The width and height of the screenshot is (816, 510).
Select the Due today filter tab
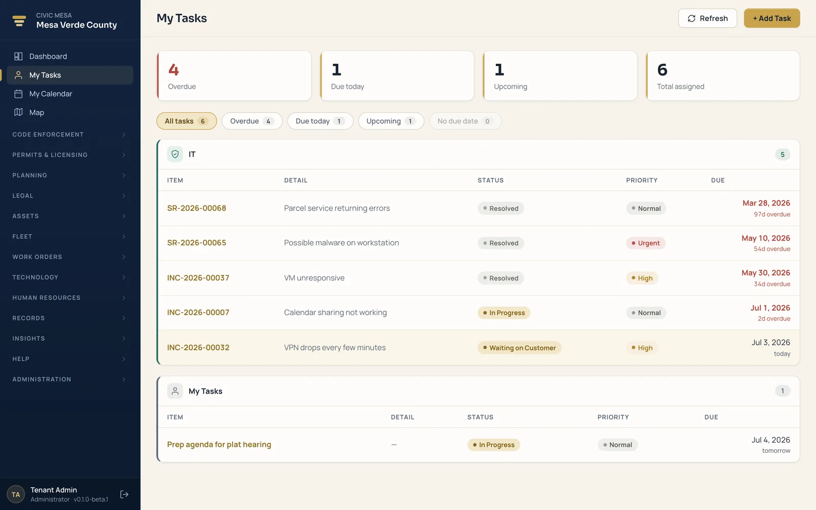(x=320, y=121)
